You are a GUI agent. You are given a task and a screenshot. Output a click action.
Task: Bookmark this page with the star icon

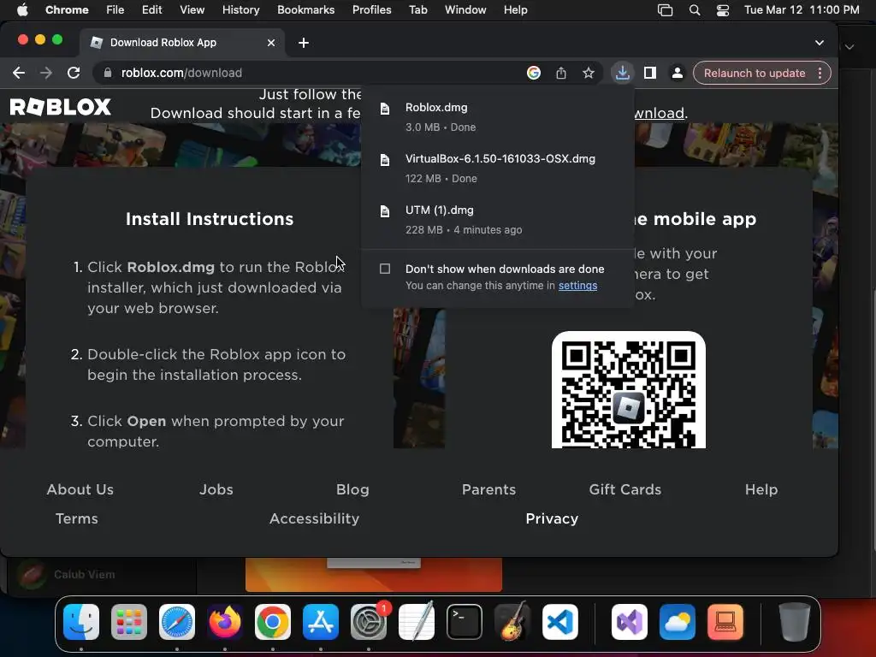point(589,73)
